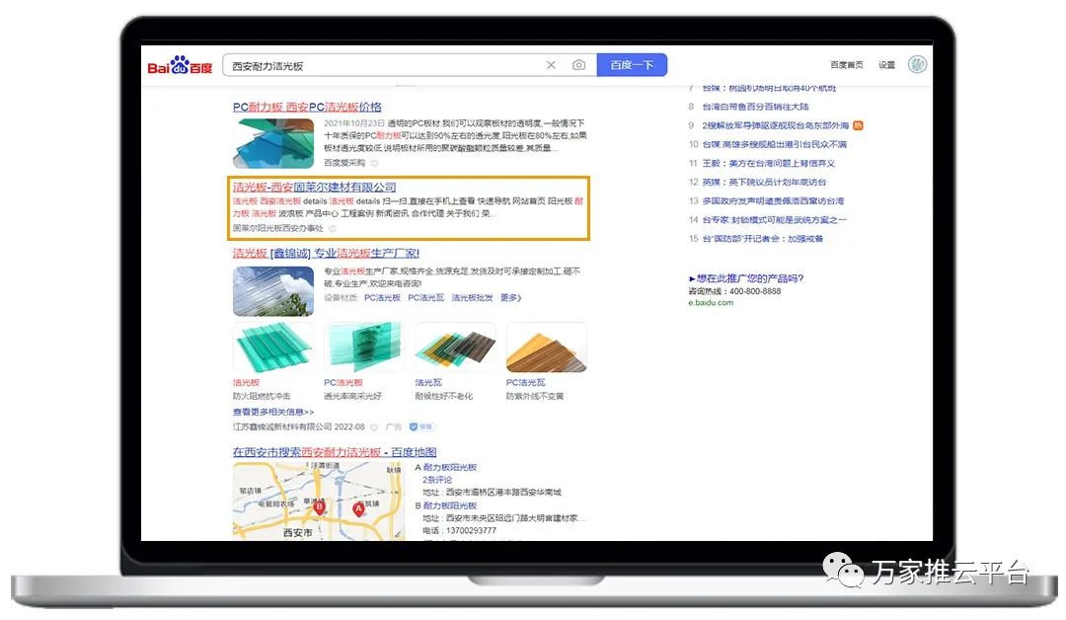1066x620 pixels.
Task: Expand more materials with 更多》
Action: pos(510,297)
